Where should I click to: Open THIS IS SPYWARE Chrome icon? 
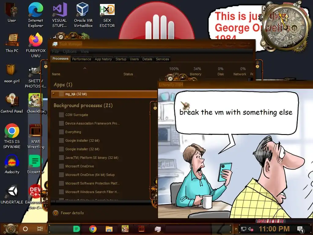(x=12, y=136)
